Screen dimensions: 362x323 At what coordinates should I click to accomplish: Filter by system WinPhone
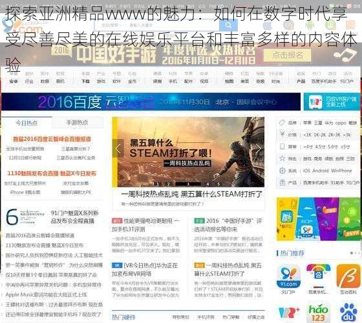click(x=341, y=171)
